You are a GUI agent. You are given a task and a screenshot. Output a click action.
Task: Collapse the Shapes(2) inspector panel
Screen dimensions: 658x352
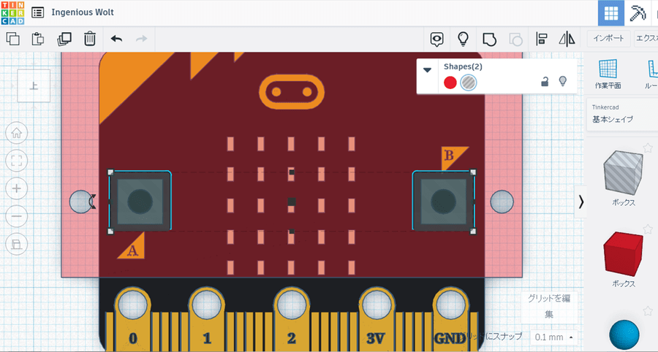click(x=427, y=70)
